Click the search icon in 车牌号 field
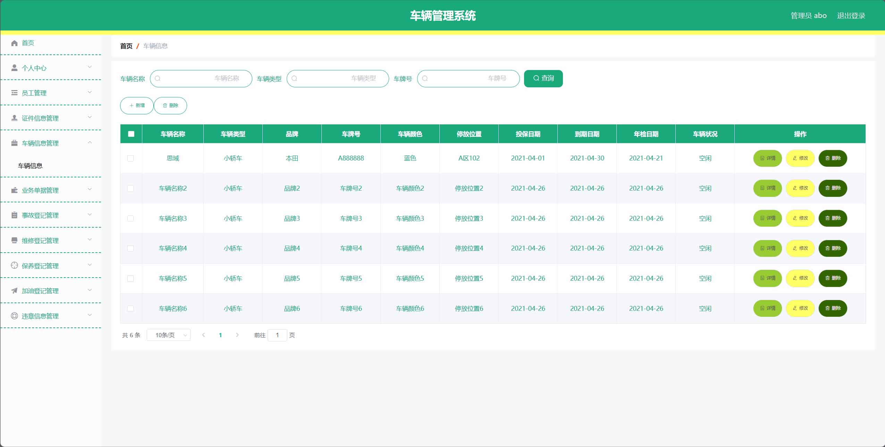 (x=425, y=78)
